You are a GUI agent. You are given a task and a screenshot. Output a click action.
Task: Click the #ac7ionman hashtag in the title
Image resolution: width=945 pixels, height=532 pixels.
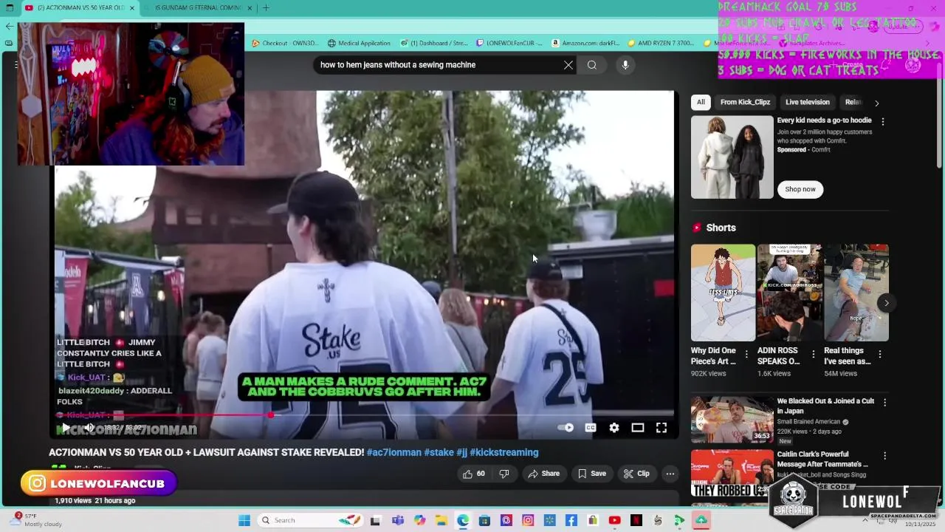pos(394,452)
